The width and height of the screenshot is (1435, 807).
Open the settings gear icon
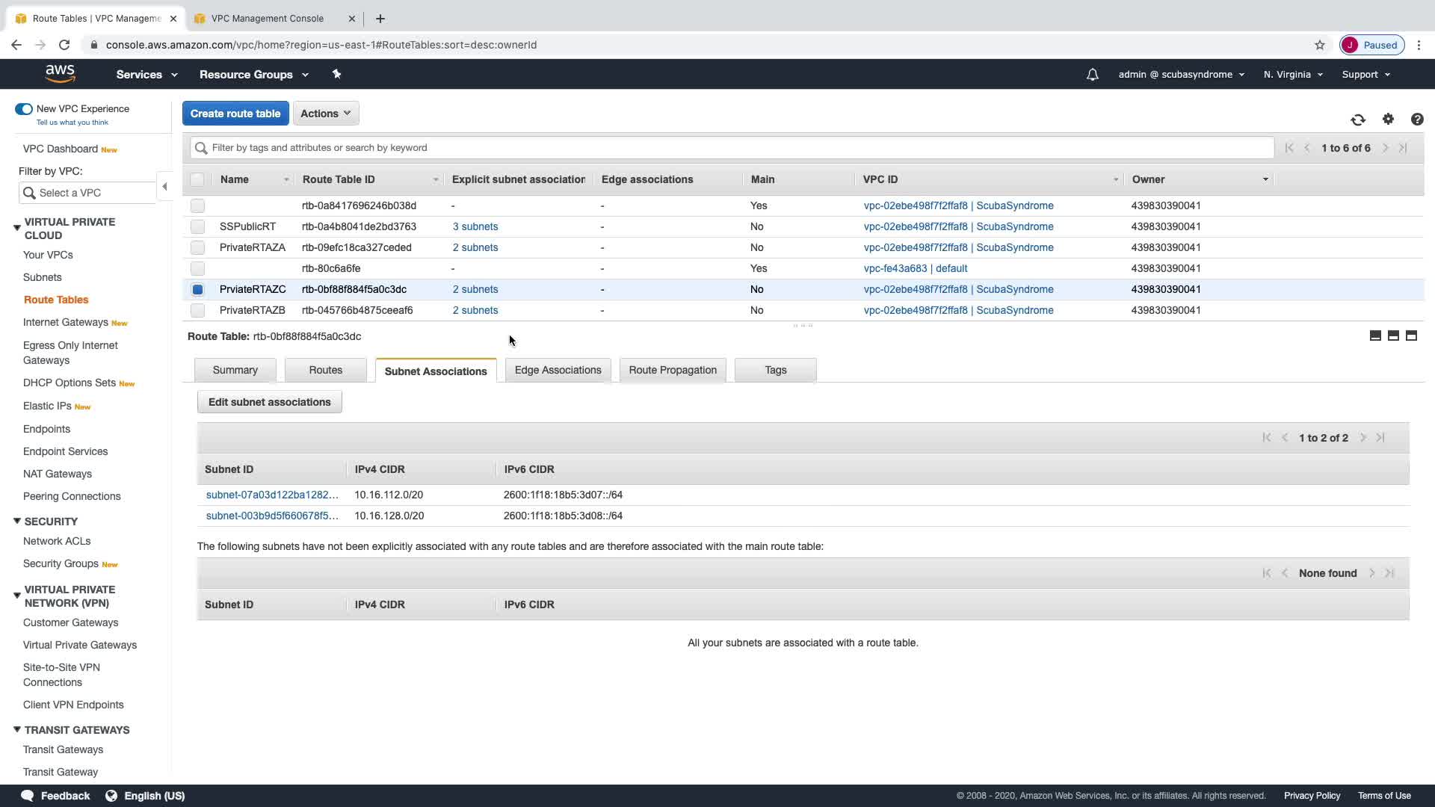pos(1388,119)
